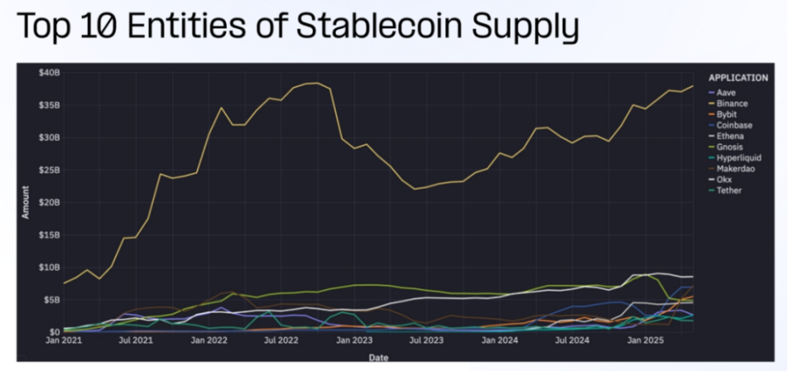788x371 pixels.
Task: Click the Jul 2023 date tick
Action: pos(428,342)
